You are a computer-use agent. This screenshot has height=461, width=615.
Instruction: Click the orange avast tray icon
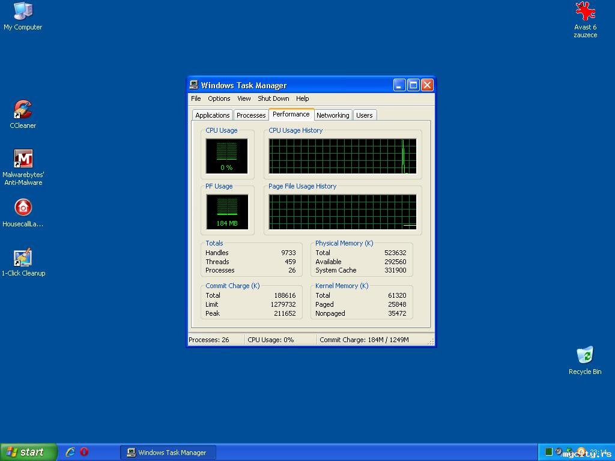point(581,452)
